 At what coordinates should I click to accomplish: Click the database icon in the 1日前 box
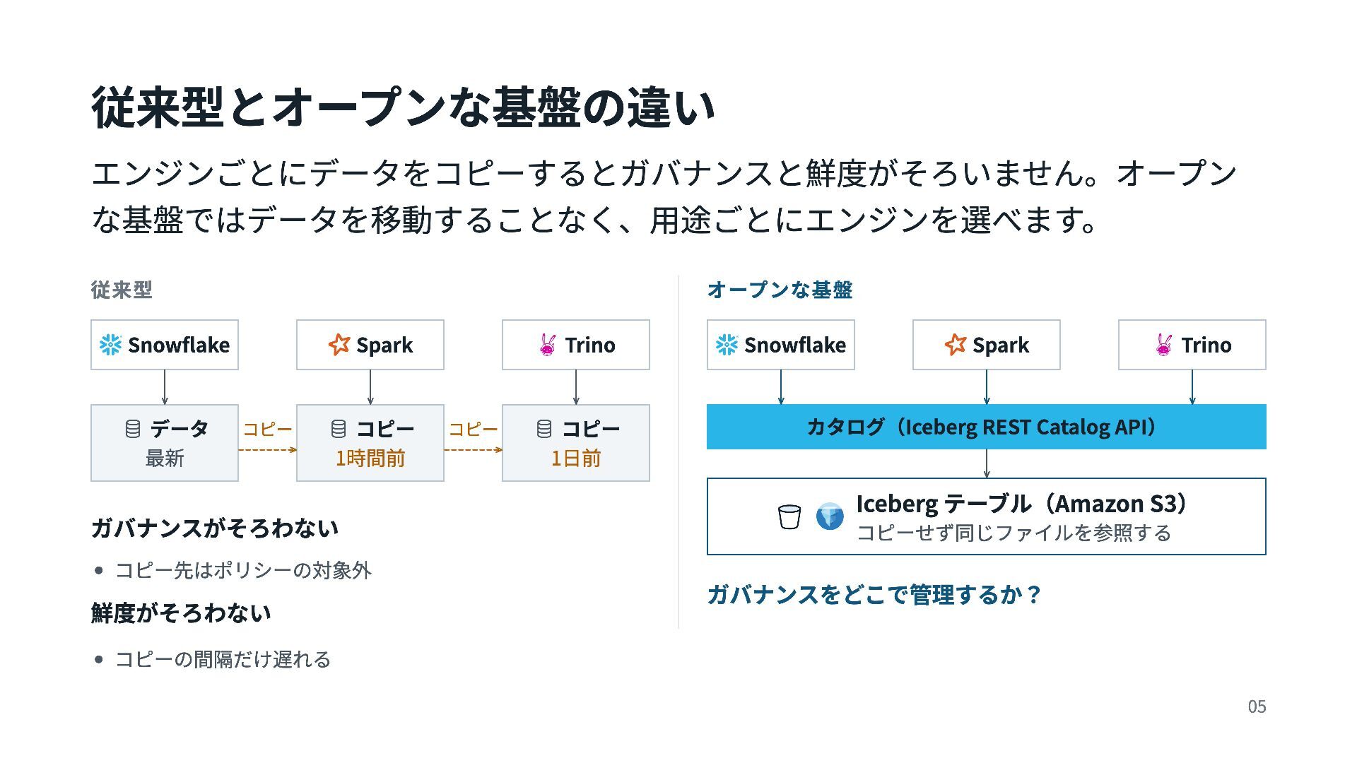(x=544, y=429)
